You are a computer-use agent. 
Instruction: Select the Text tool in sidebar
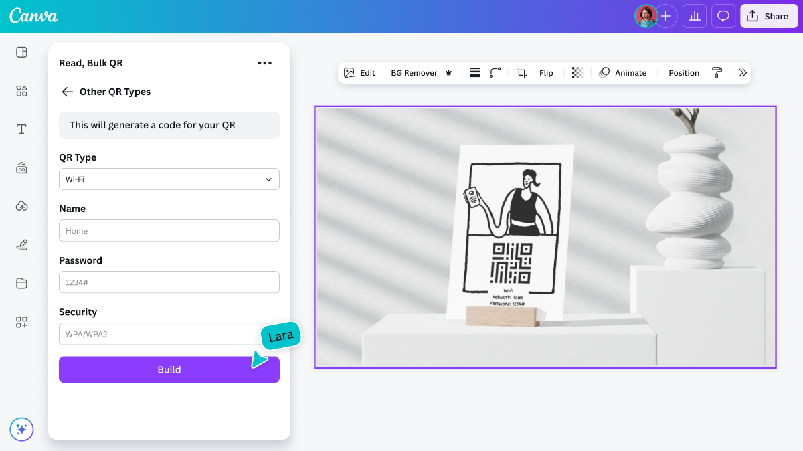click(x=21, y=129)
